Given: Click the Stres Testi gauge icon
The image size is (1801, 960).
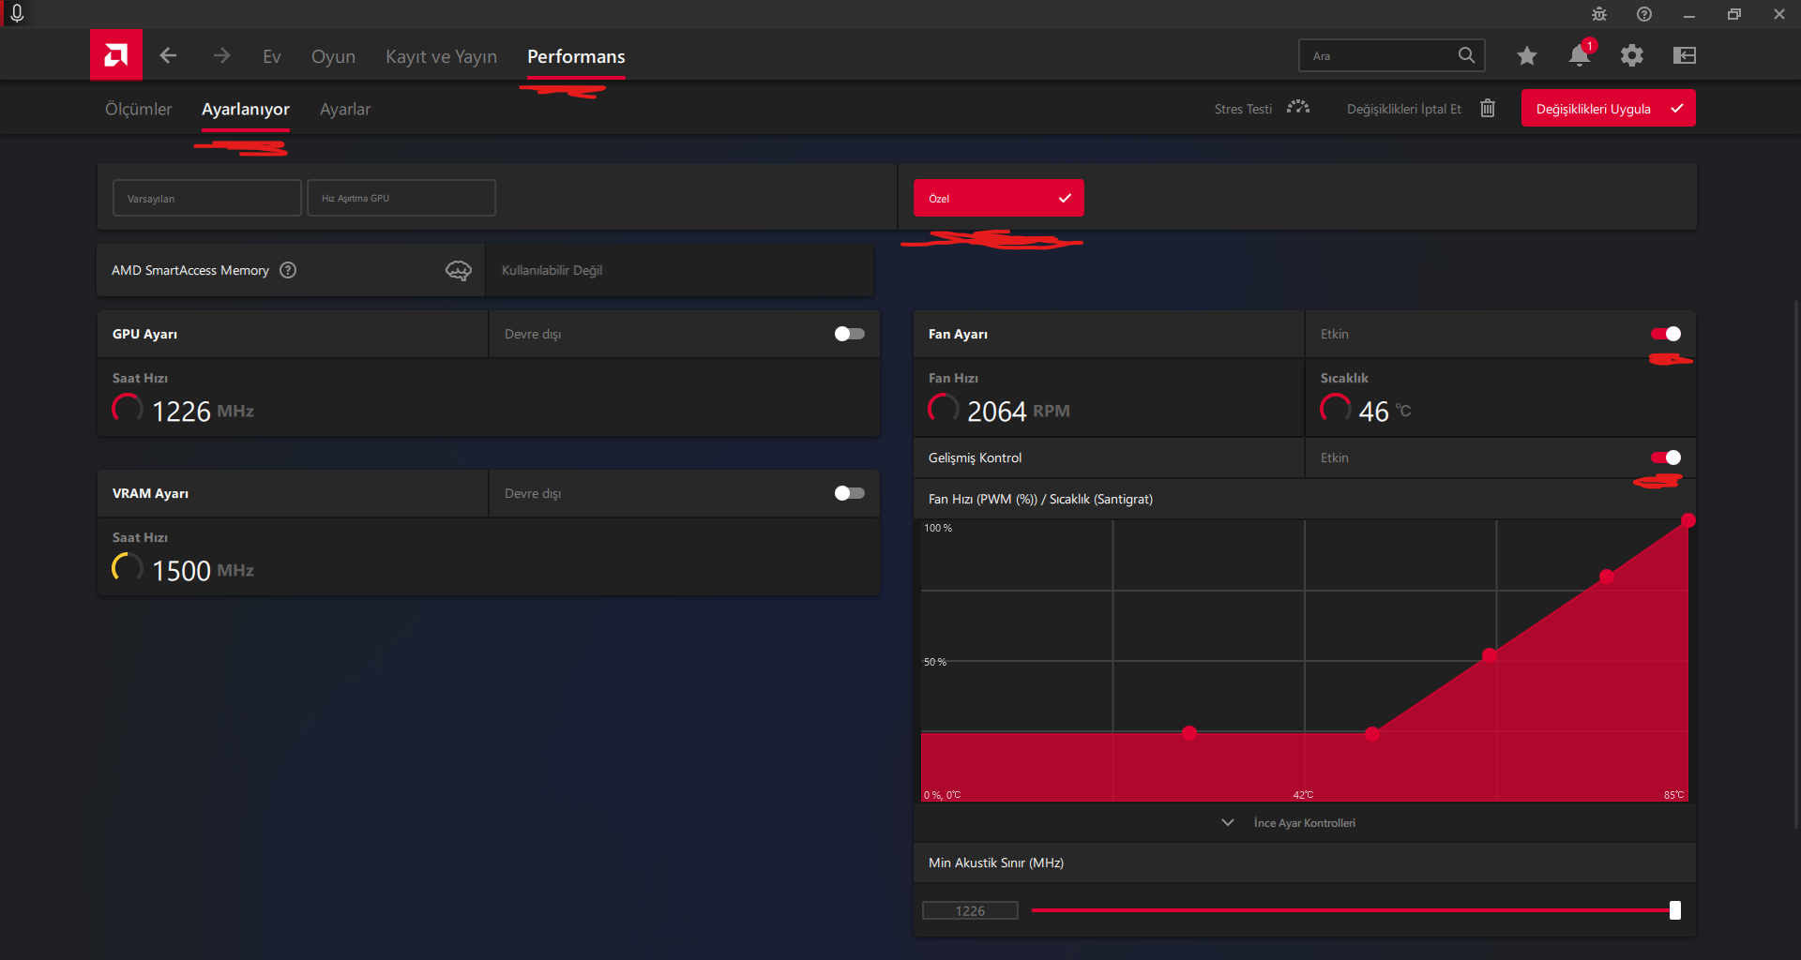Looking at the screenshot, I should 1298,108.
